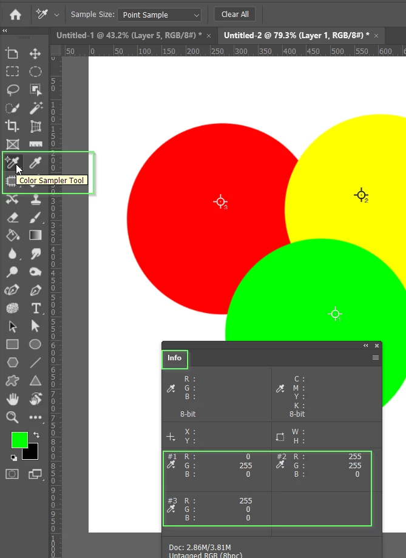Select the Zoom tool
Viewport: 406px width, 558px height.
coord(13,417)
